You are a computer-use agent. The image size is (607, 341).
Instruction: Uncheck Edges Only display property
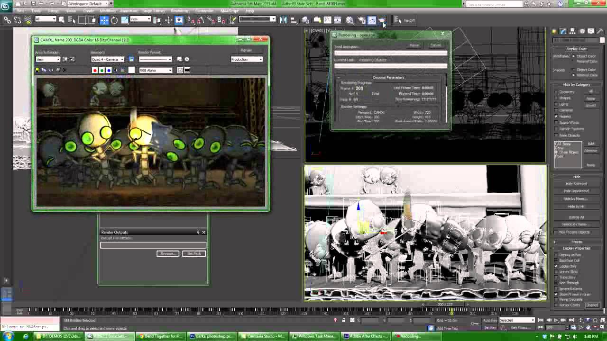coord(556,266)
